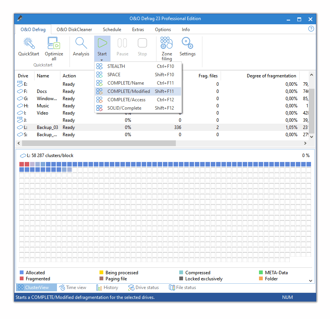Click the drive S: disk icon
330x319 pixels.
[20, 135]
